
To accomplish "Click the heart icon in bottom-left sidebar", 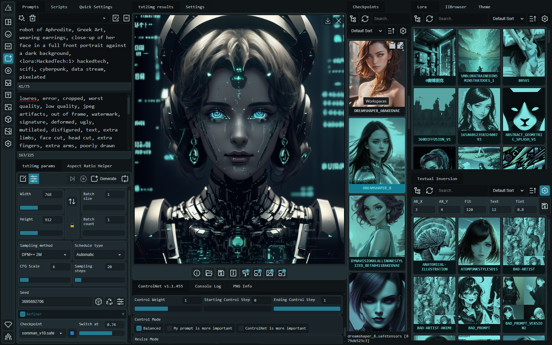I will tap(8, 324).
